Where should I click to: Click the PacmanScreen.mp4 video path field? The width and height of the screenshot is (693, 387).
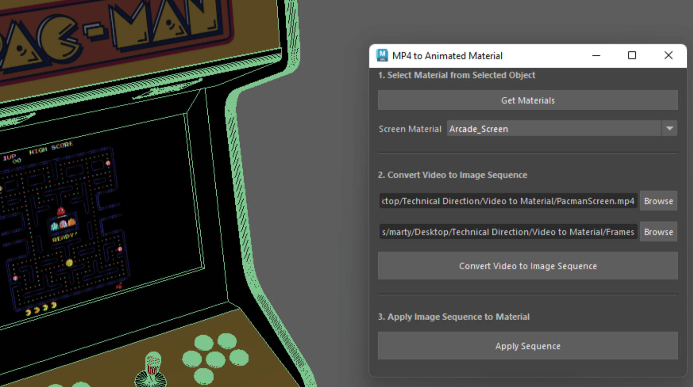(508, 201)
